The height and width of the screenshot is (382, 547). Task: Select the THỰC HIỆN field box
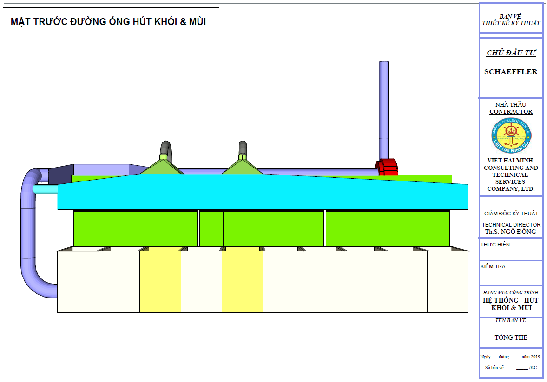pyautogui.click(x=511, y=249)
